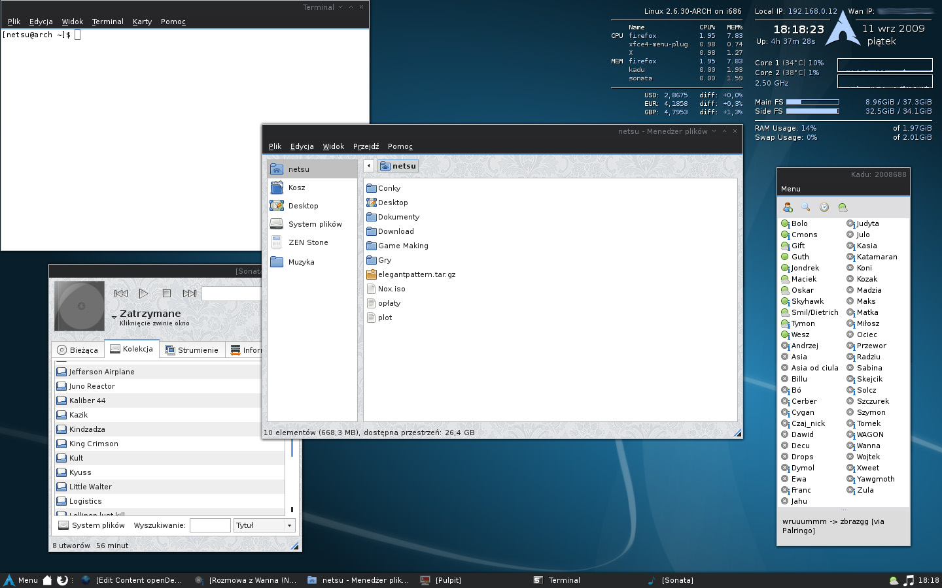Screen dimensions: 942x588
Task: Launch Firefox from panel launcher icon
Action: point(62,580)
